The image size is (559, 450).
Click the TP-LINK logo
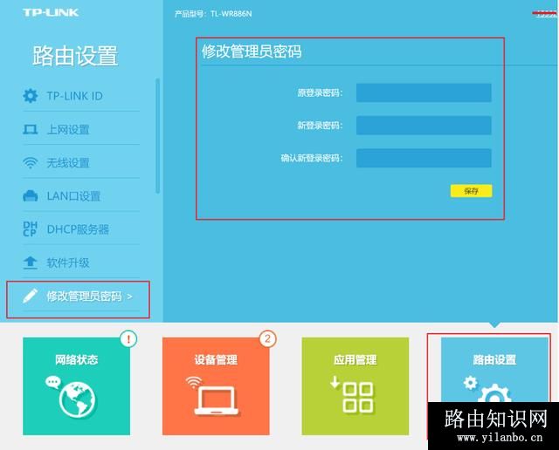(x=51, y=13)
